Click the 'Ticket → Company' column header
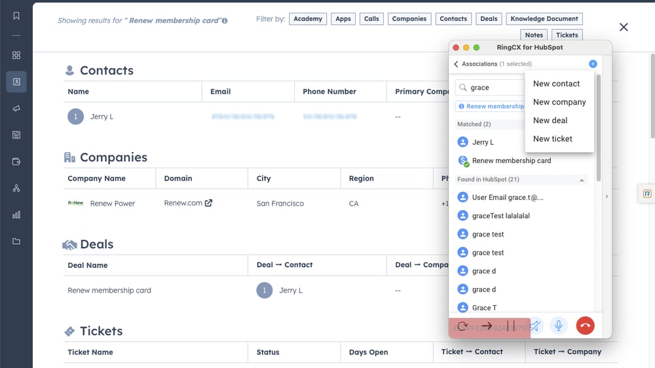 568,352
